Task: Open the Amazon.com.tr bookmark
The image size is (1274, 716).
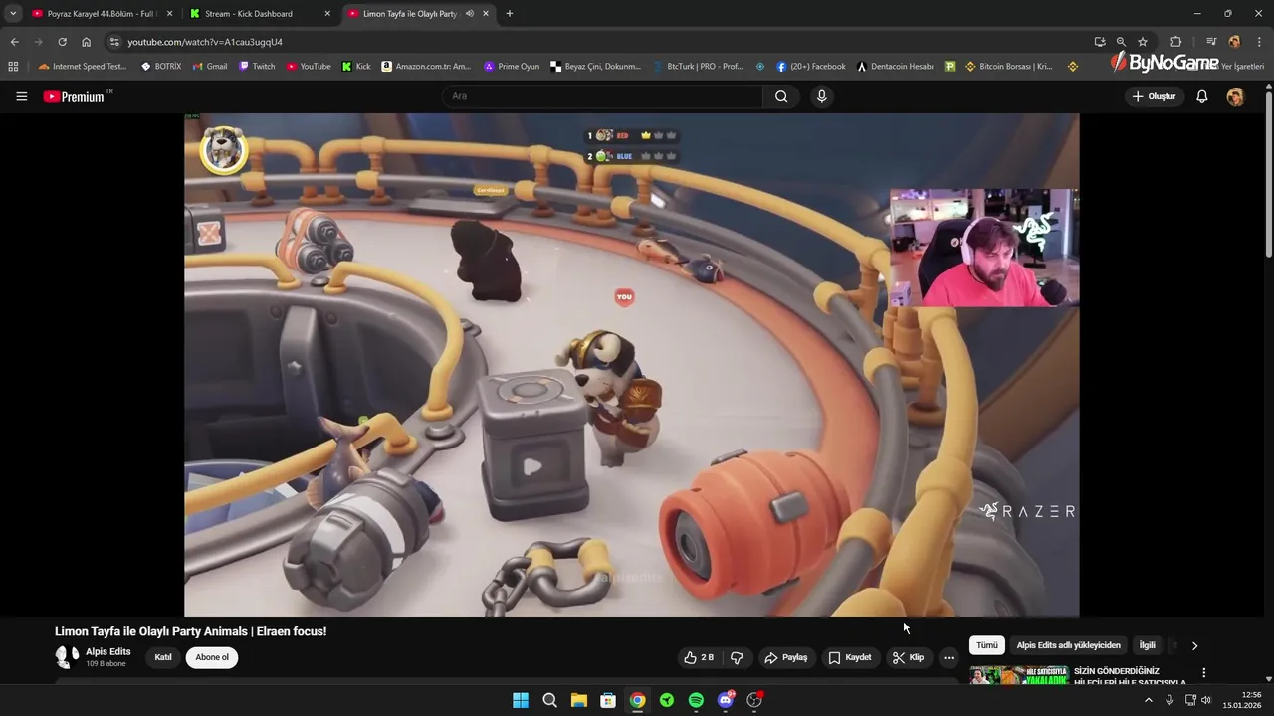Action: [426, 67]
